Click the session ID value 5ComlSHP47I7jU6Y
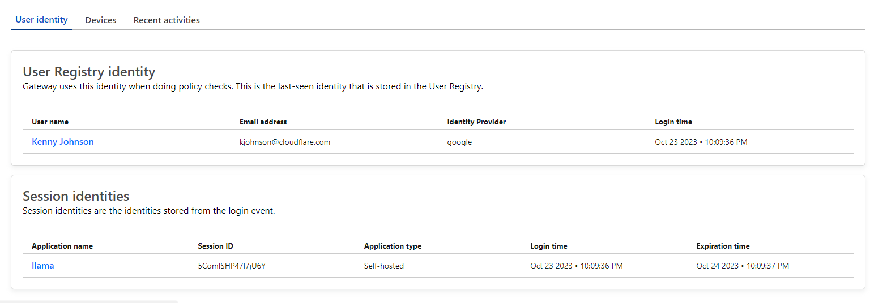 [x=232, y=266]
